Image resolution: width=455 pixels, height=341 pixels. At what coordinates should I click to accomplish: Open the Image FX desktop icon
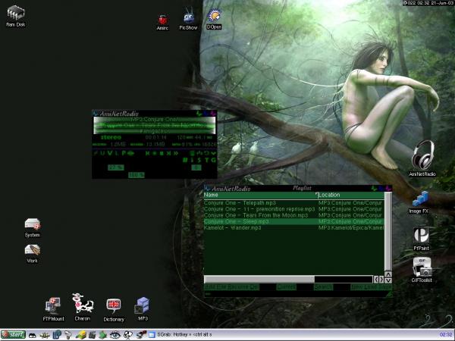(419, 202)
